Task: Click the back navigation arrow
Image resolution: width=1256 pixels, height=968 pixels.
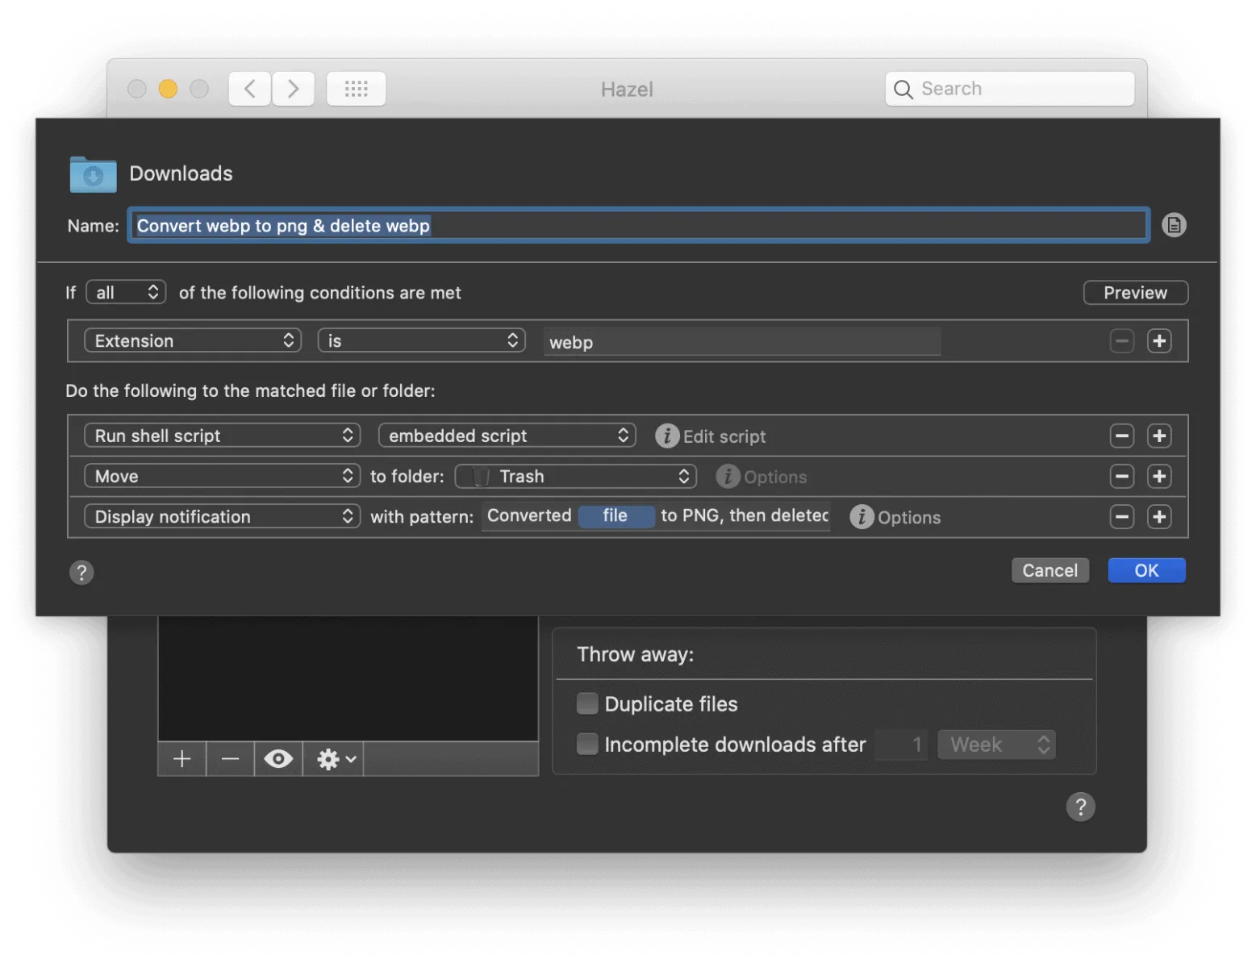Action: [248, 89]
